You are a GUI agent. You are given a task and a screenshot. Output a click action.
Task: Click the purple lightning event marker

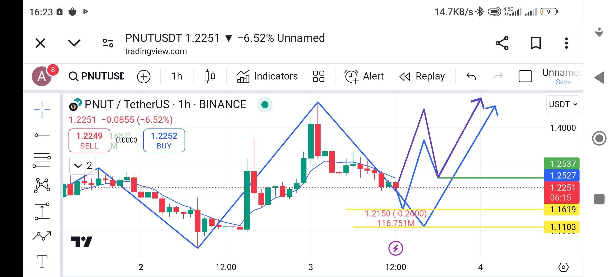(x=396, y=248)
